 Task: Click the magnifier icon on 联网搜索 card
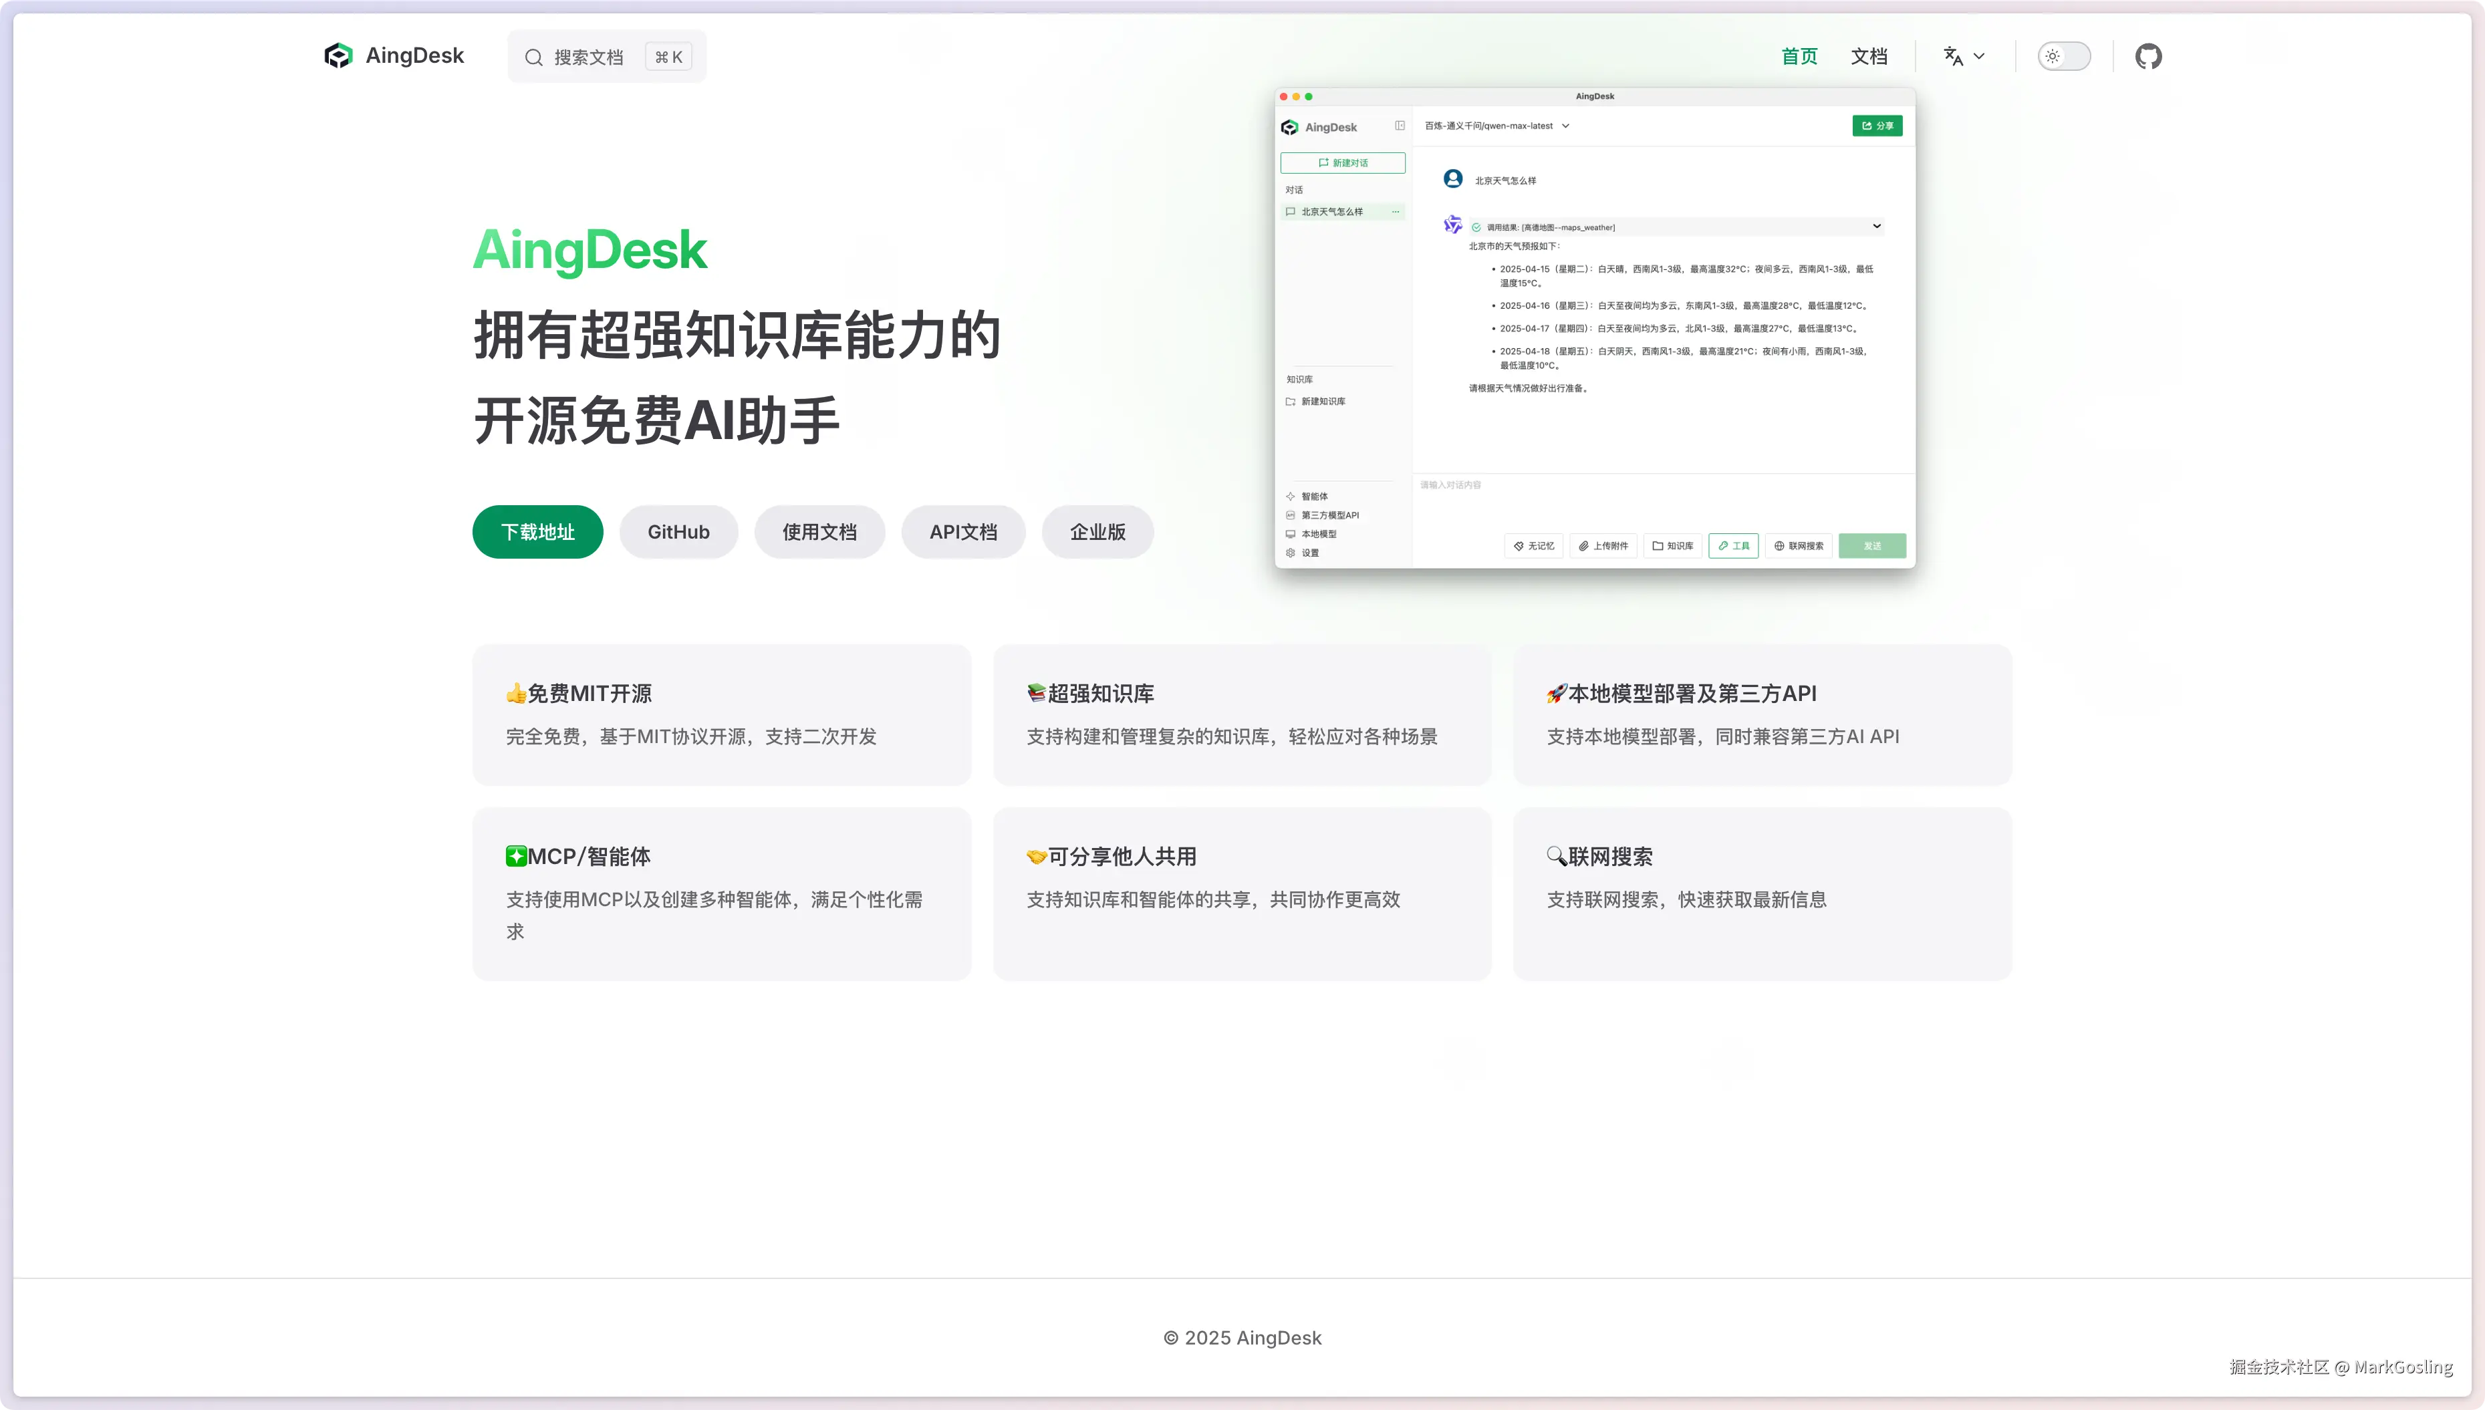pos(1556,856)
